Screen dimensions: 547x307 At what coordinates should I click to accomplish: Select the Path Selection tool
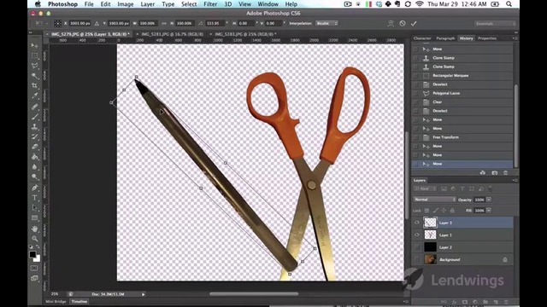(34, 208)
